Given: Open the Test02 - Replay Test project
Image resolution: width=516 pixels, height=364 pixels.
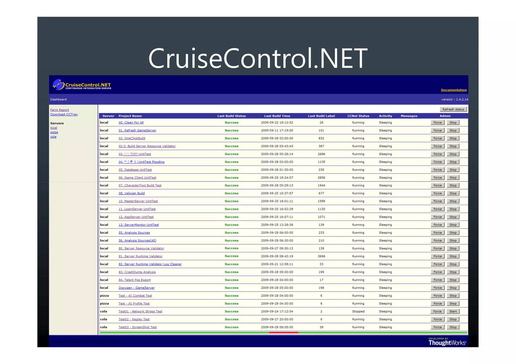Looking at the screenshot, I should coord(134,319).
